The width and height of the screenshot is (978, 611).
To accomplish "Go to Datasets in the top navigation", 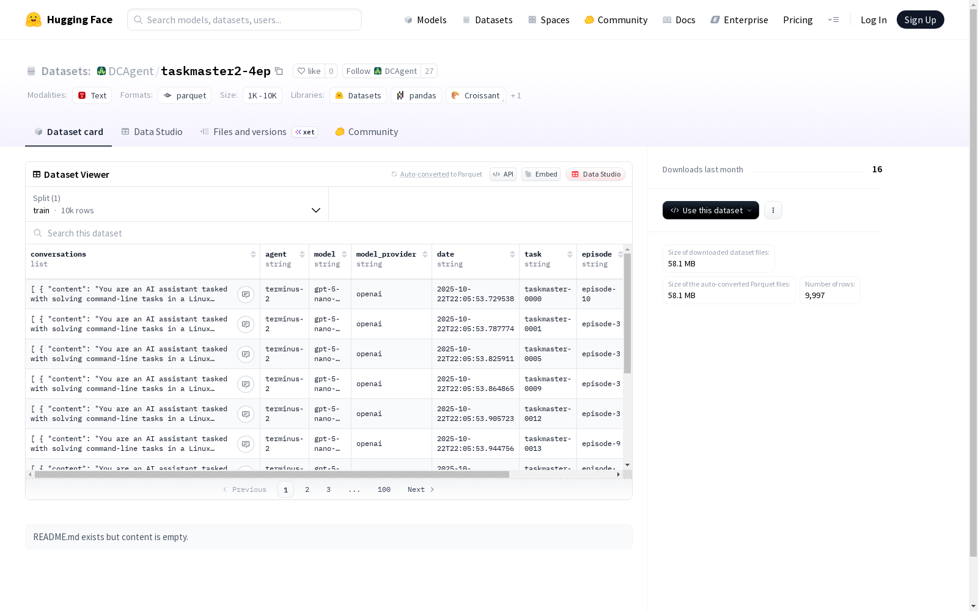I will pyautogui.click(x=487, y=20).
